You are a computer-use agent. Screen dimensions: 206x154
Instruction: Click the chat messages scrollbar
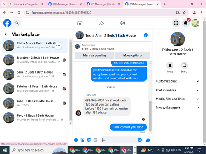tap(150, 116)
